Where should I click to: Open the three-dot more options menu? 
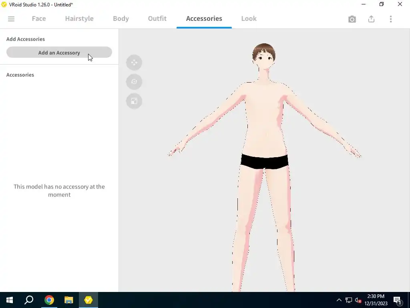391,19
